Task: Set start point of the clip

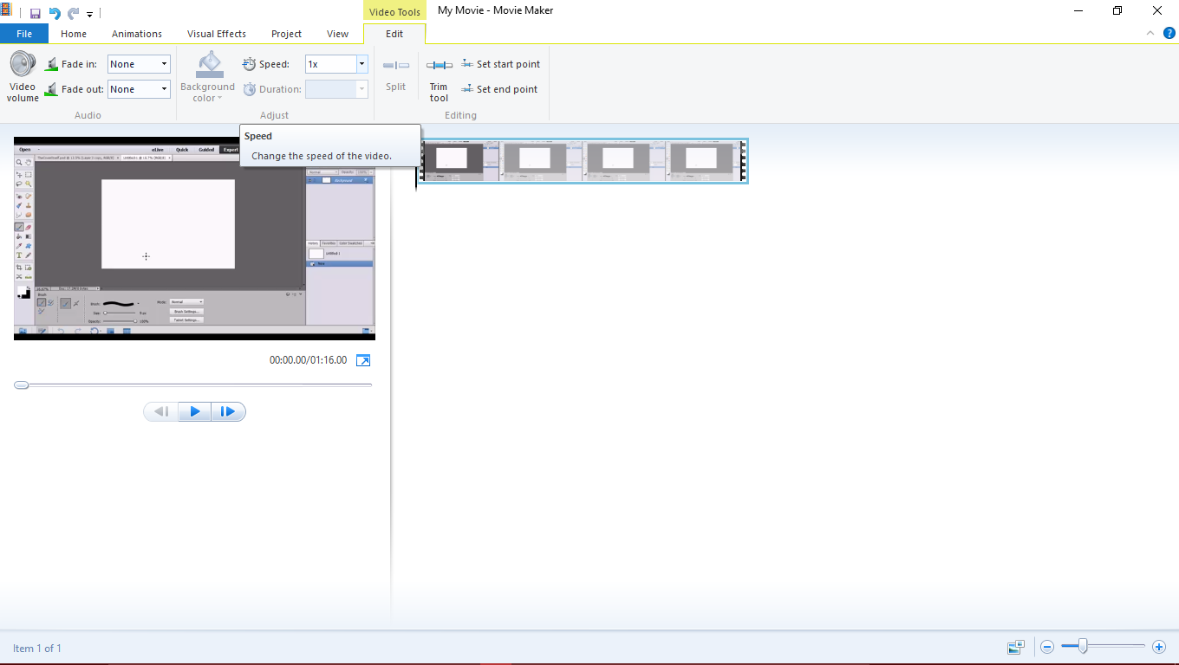Action: click(x=501, y=64)
